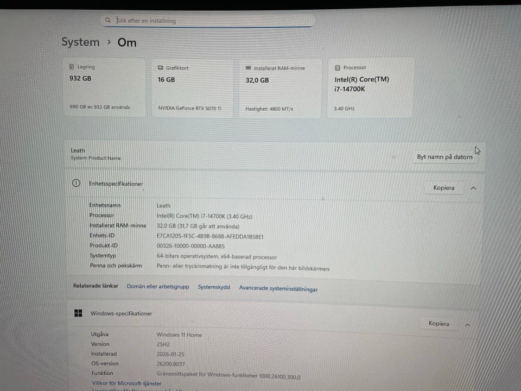Click the Installerat RAM-minne icon
Screen dimensions: 521x391
[x=248, y=68]
